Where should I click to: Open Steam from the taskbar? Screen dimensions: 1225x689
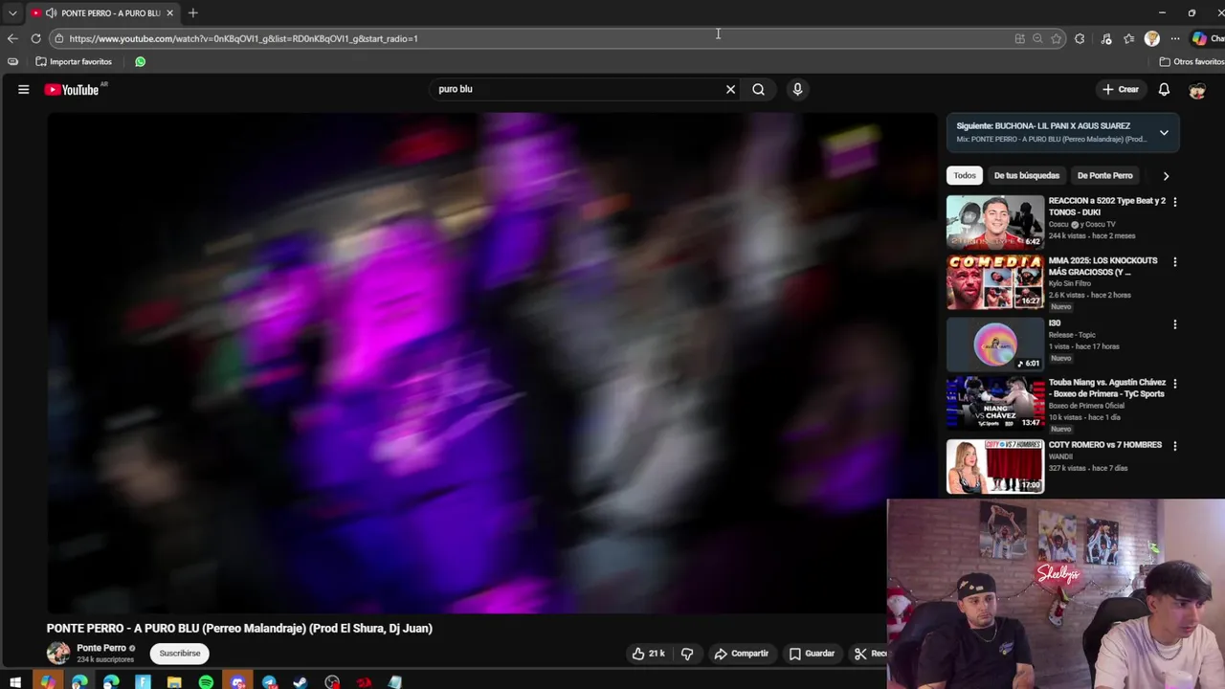[301, 682]
